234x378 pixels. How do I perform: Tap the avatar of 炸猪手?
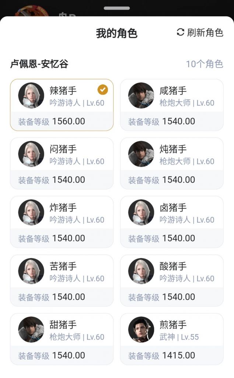(31, 212)
